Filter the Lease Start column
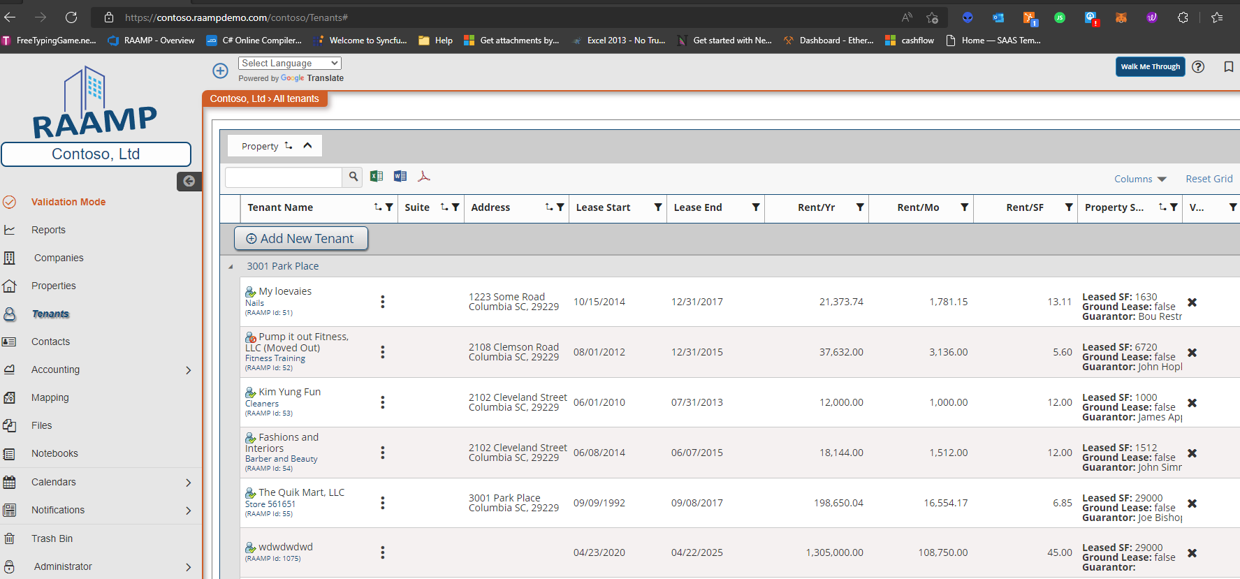 pos(658,207)
